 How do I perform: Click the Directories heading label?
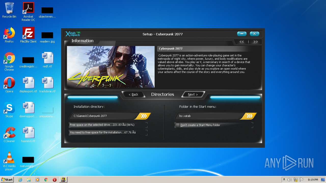162,94
